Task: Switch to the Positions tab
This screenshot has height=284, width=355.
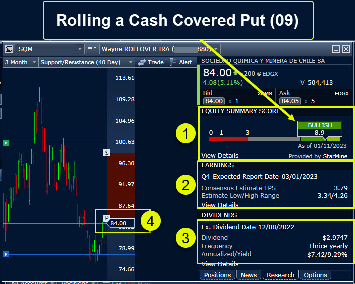Action: click(218, 275)
